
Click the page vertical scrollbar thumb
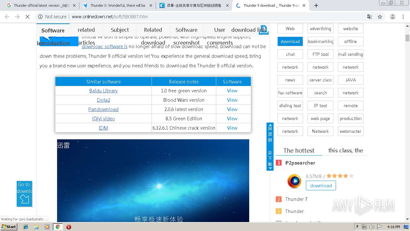407,38
